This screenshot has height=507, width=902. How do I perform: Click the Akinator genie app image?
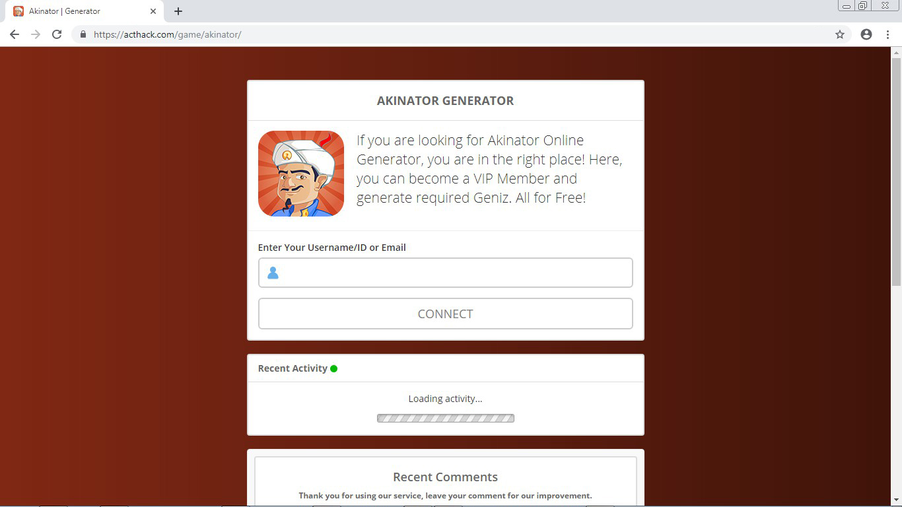point(301,174)
